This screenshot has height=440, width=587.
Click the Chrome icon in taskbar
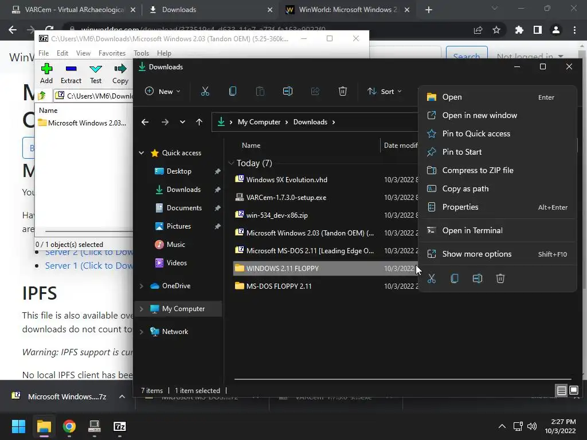(x=69, y=426)
